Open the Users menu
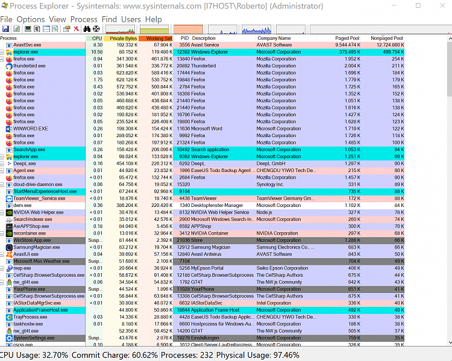This screenshot has width=452, height=361. pos(131,19)
